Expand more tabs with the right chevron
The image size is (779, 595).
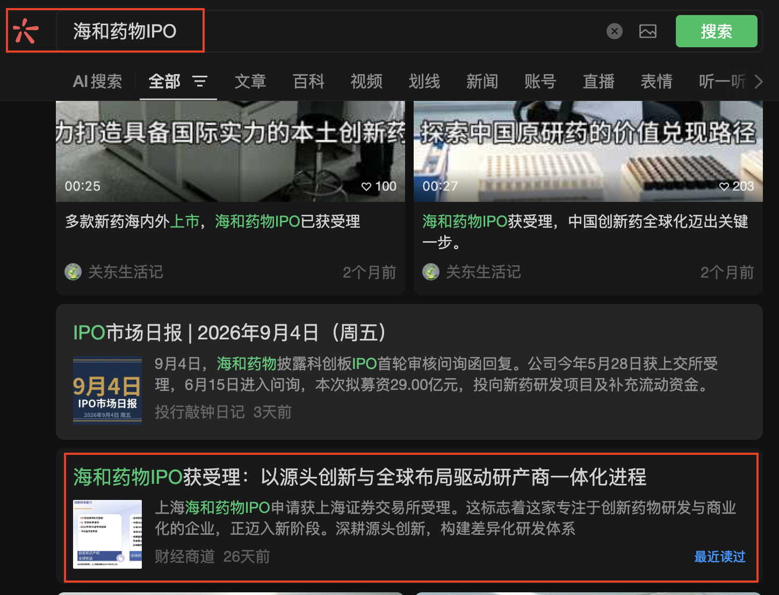tap(758, 82)
